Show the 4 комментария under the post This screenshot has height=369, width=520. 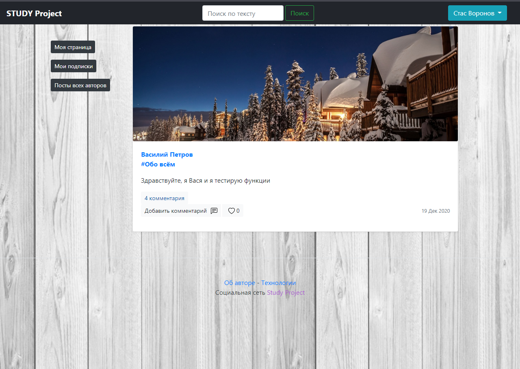tap(164, 198)
